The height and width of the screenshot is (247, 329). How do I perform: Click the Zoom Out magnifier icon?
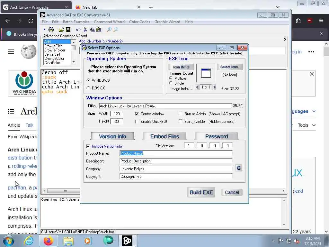click(116, 30)
